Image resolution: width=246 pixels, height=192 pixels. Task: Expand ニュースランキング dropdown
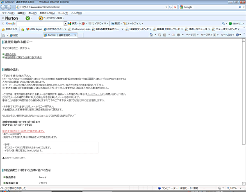239,29
